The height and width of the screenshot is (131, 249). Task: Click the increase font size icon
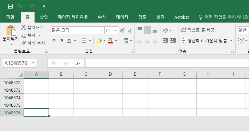(x=122, y=30)
